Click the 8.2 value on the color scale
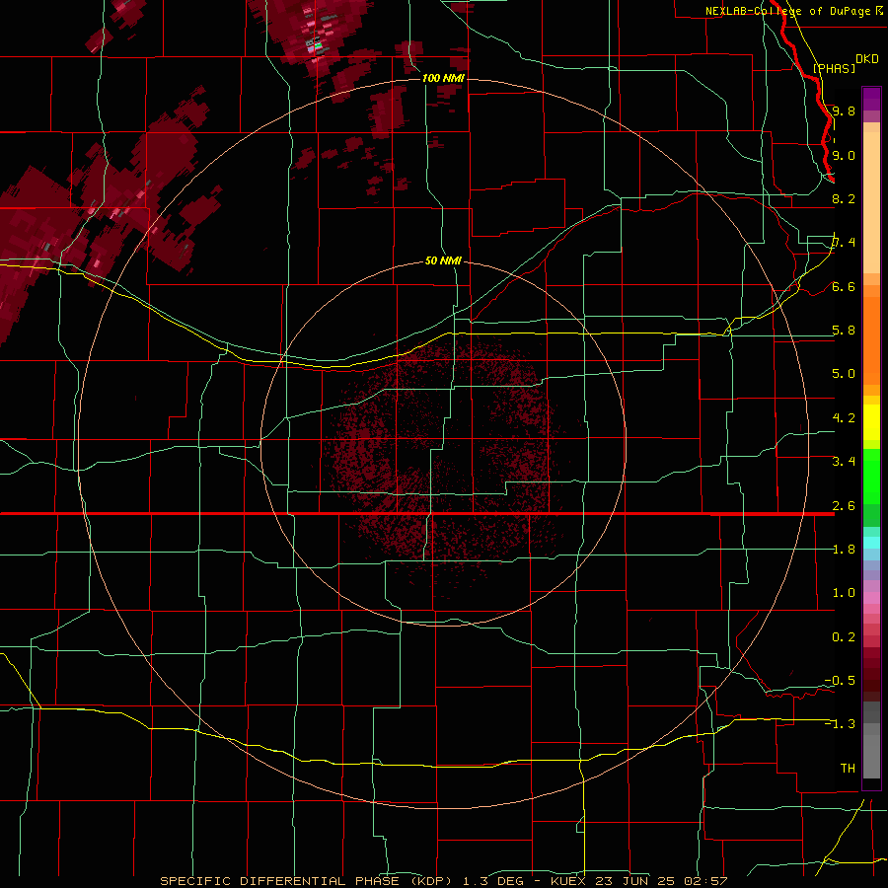 click(x=844, y=198)
